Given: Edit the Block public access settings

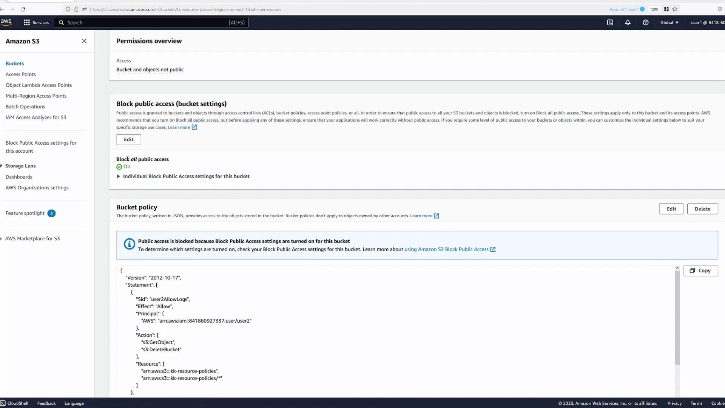Looking at the screenshot, I should tap(128, 139).
